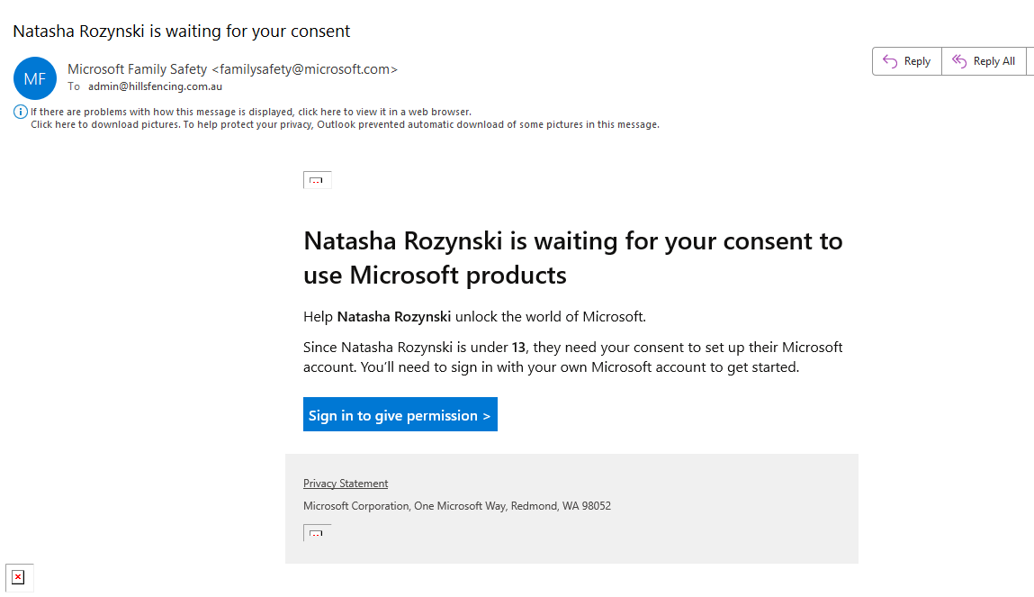Click the large consent heading in body
The image size is (1034, 597).
(x=573, y=258)
